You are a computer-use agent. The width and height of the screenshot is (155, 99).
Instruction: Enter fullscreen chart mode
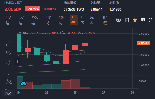[151, 20]
